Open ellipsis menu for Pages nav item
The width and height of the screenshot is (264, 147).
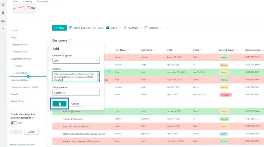pos(43,37)
